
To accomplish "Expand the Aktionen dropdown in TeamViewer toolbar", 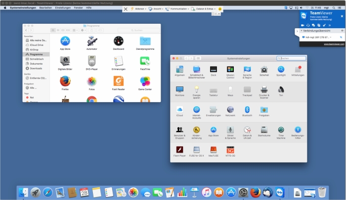I will (138, 9).
